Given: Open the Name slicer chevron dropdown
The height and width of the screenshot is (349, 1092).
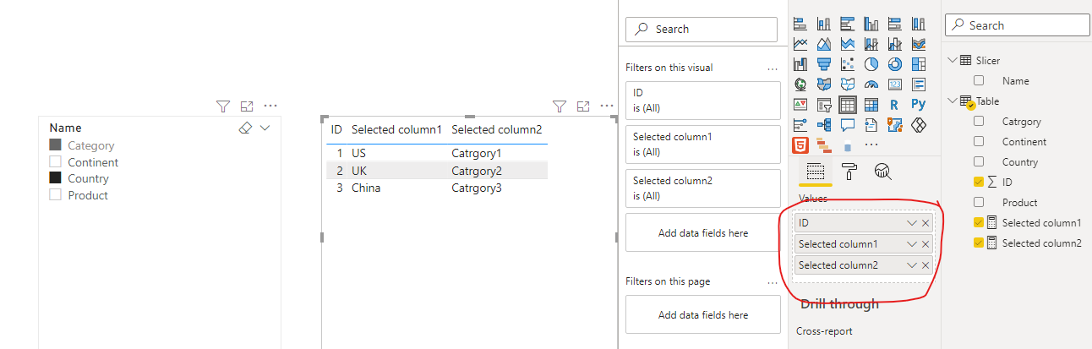Looking at the screenshot, I should pyautogui.click(x=265, y=128).
